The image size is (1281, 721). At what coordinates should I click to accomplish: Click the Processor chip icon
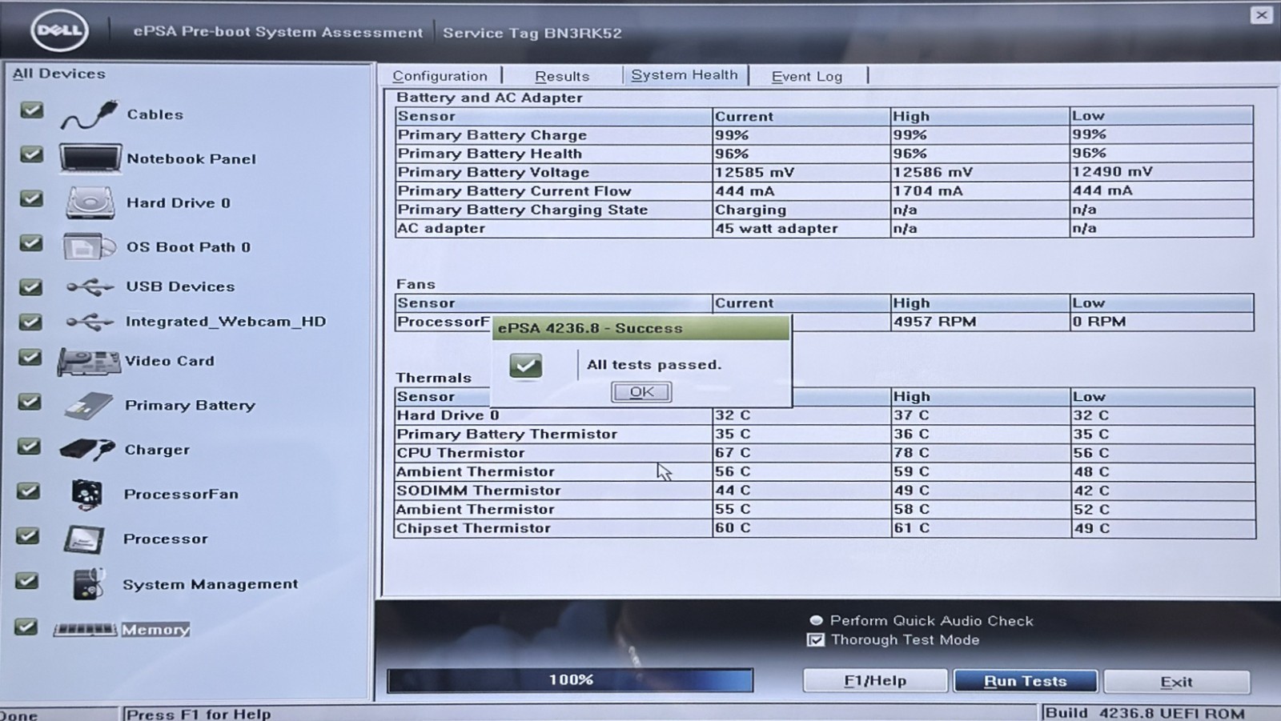(x=84, y=539)
